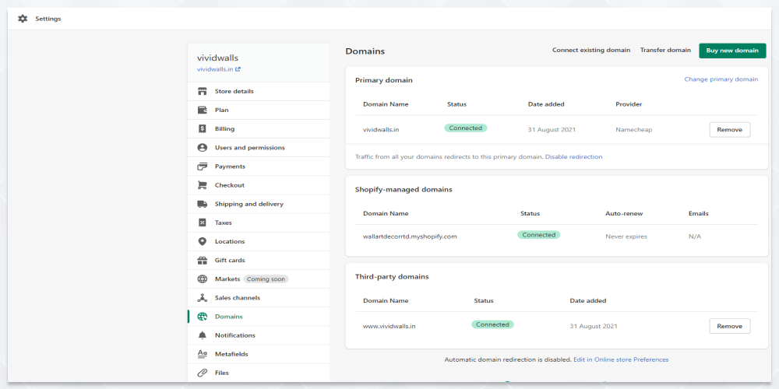Click vividwalls.in in Primary domain table

click(381, 130)
